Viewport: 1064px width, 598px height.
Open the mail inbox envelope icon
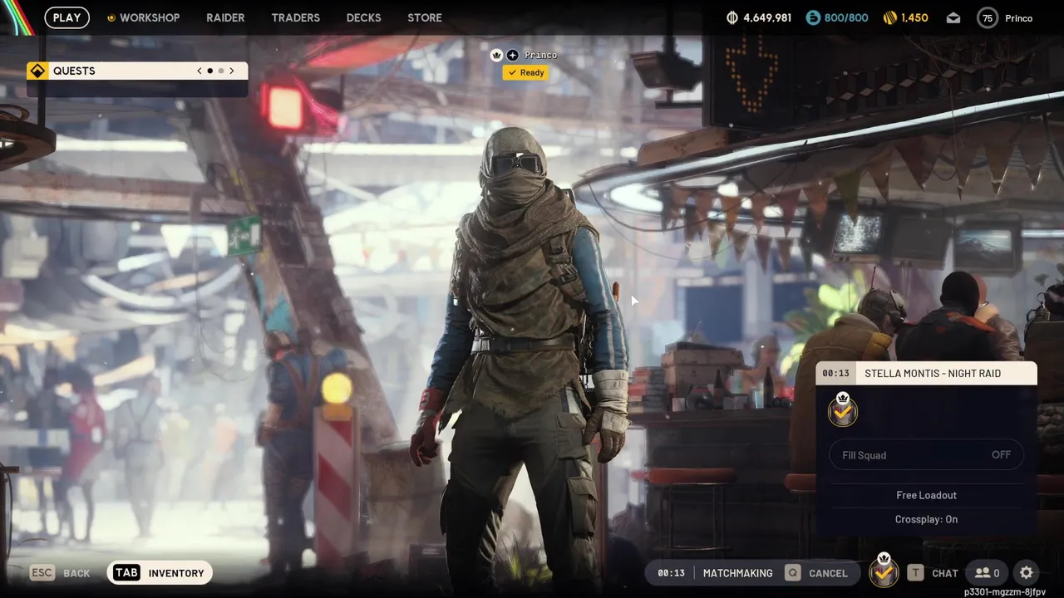tap(953, 17)
